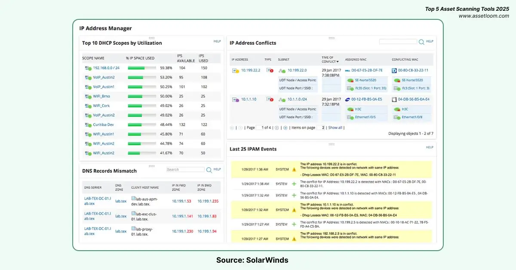This screenshot has width=516, height=270.
Task: Go to the next page of conflicts
Action: (277, 128)
